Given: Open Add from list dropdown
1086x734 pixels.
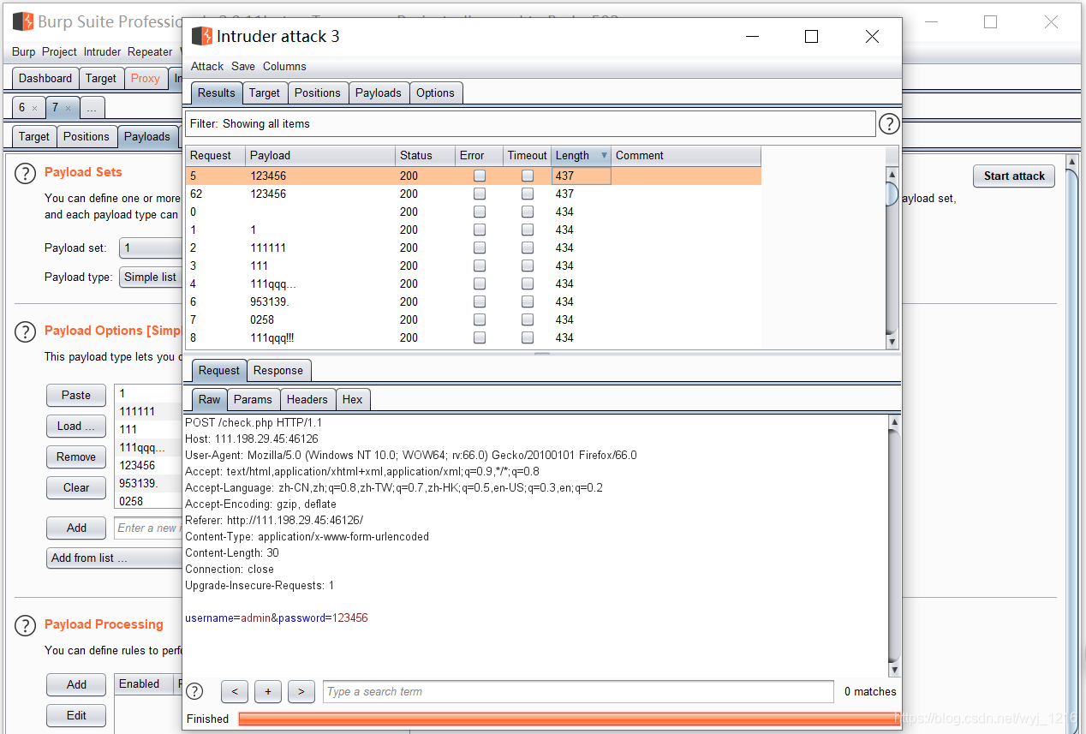Looking at the screenshot, I should coord(115,558).
